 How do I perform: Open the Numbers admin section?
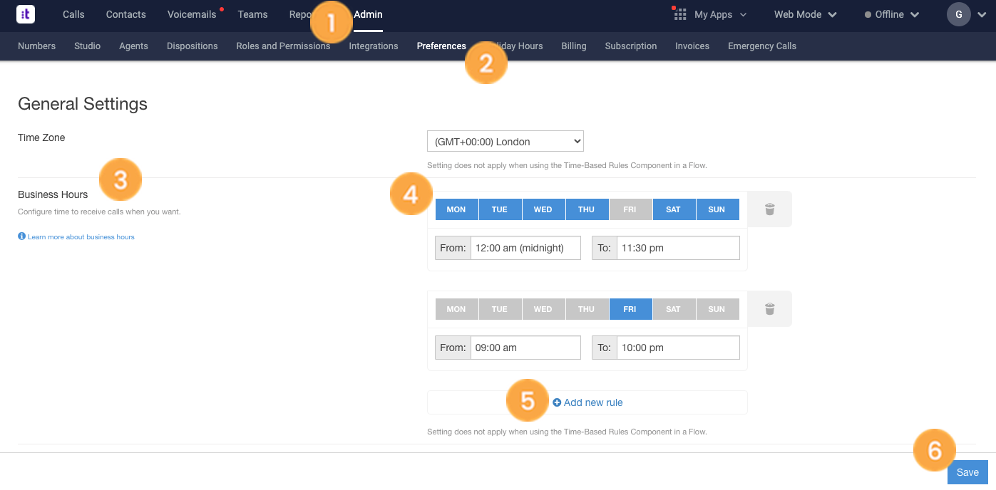pos(36,46)
